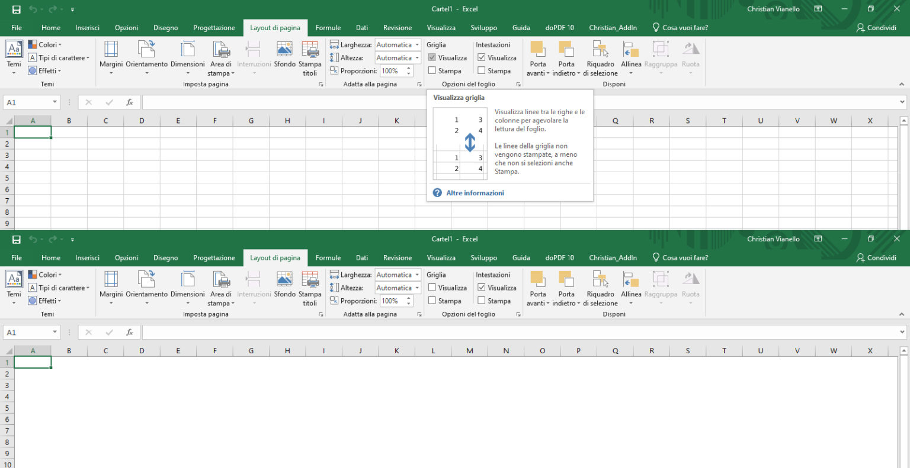The width and height of the screenshot is (910, 468).
Task: Open the Riquadro di selezione
Action: click(x=600, y=57)
